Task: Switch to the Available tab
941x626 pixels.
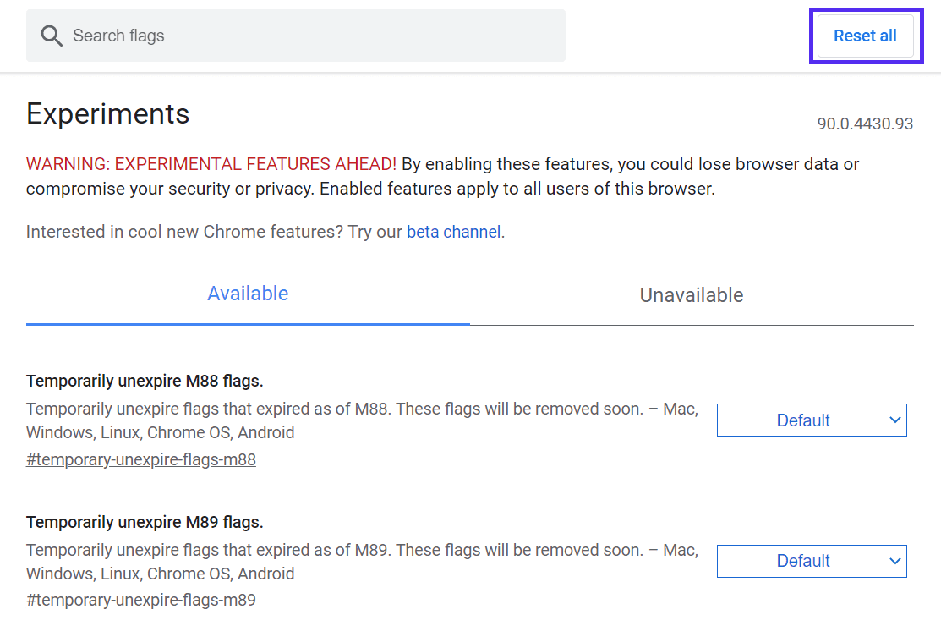Action: (248, 294)
